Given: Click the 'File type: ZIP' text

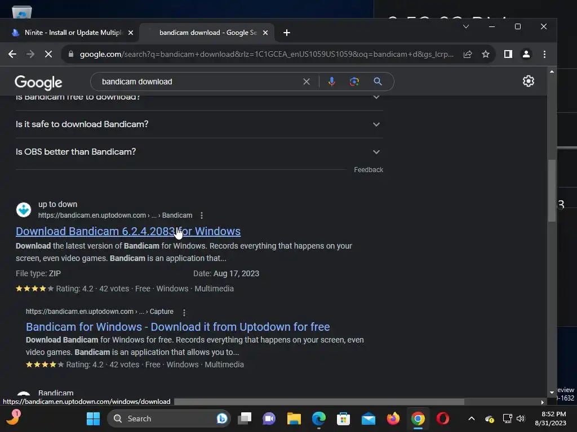Looking at the screenshot, I should pyautogui.click(x=38, y=274).
